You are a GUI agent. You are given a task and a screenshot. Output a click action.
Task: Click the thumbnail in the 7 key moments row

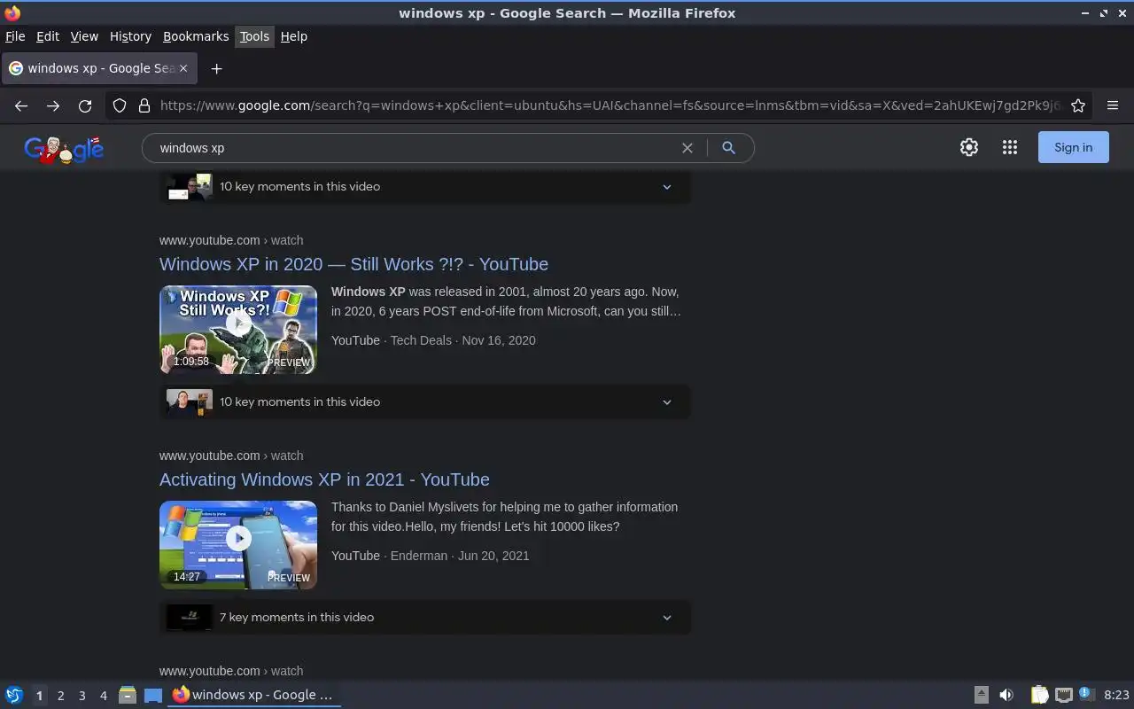coord(190,618)
